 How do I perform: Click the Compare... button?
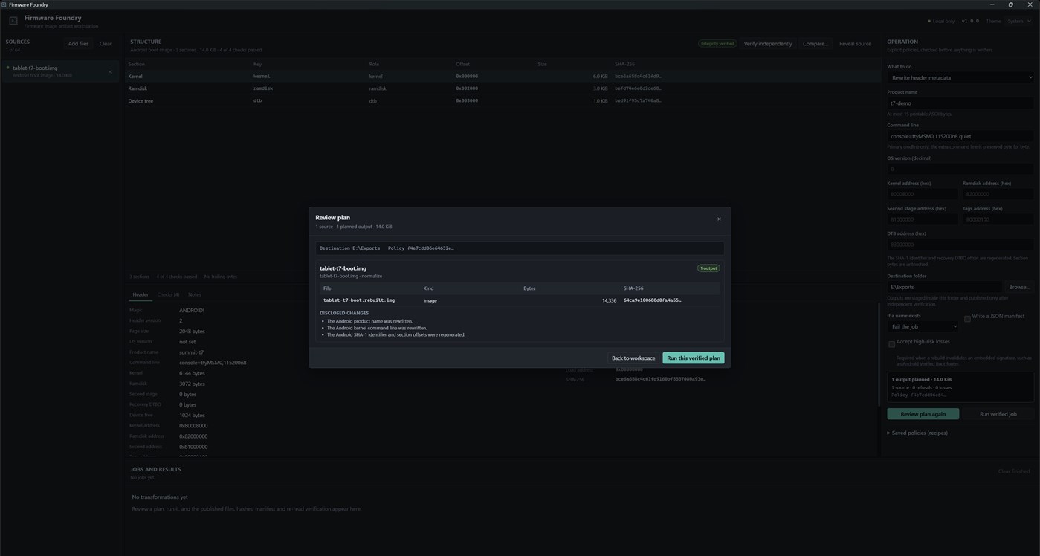coord(815,44)
